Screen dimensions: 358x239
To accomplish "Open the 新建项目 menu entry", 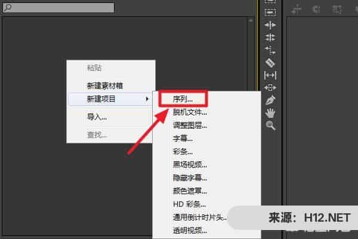I will [110, 99].
